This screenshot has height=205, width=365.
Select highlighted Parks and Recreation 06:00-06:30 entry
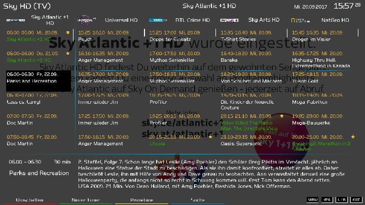coord(39,81)
